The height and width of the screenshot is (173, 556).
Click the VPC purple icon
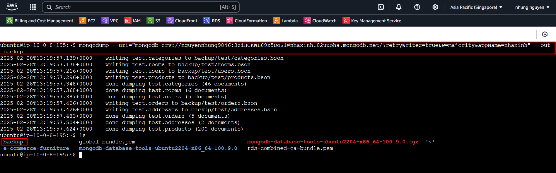105,21
